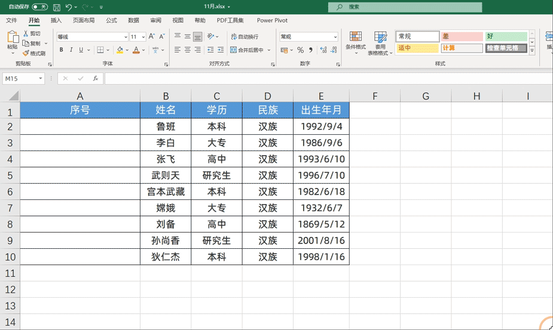Click the align right icon
Screen dimensions: 553x330
point(198,50)
